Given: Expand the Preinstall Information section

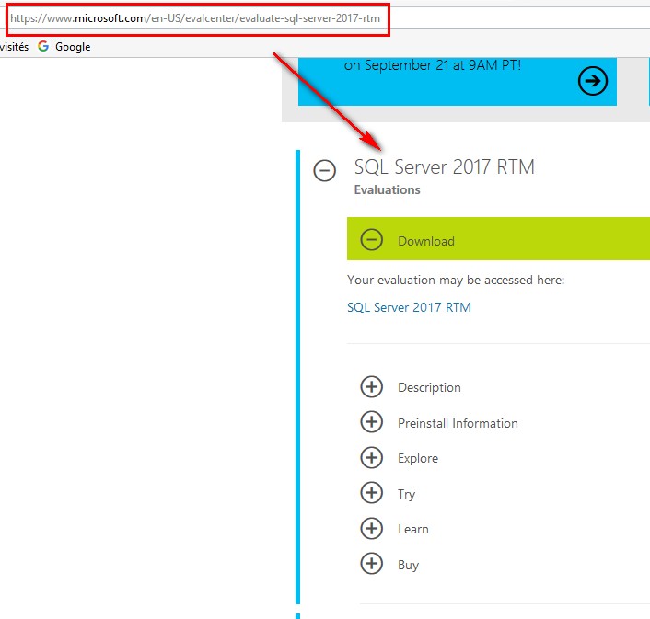Looking at the screenshot, I should (x=371, y=422).
